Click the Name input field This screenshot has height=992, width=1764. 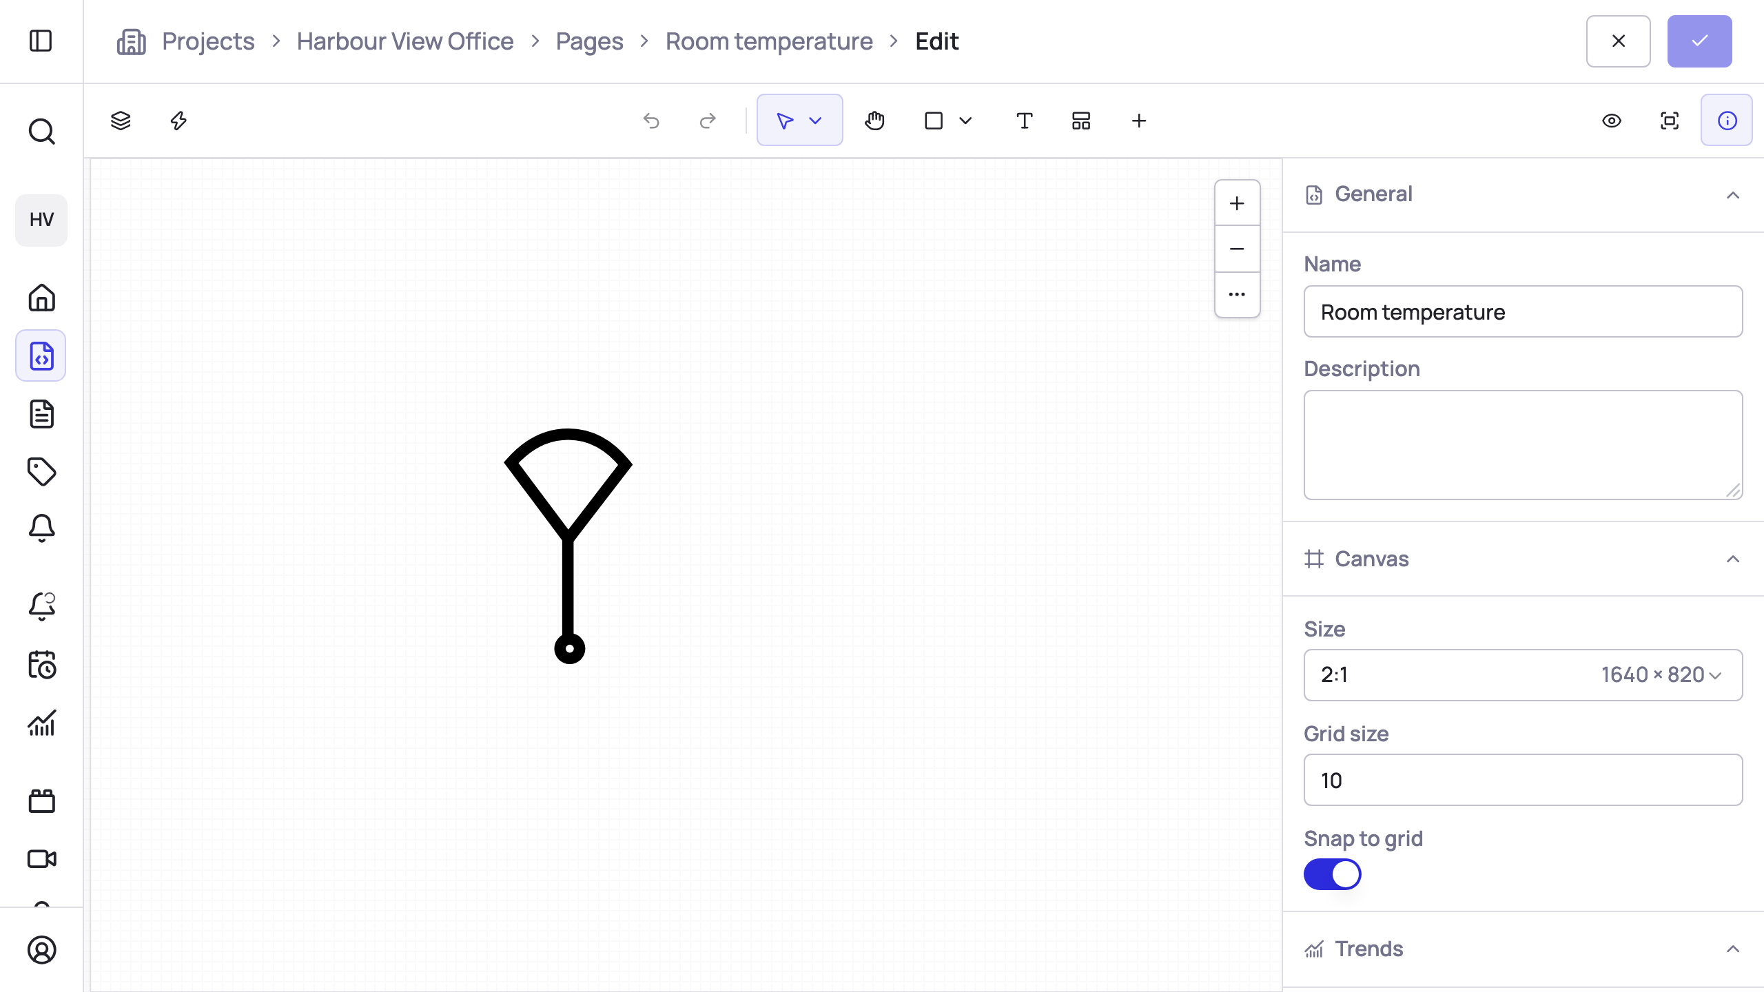(x=1523, y=311)
